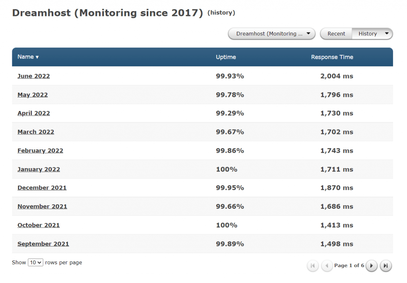Image resolution: width=407 pixels, height=283 pixels.
Task: Select the 2,004 ms response time
Action: (337, 76)
